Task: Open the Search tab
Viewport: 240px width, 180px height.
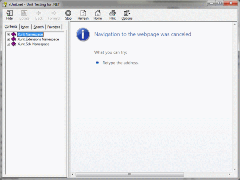Action: [x=38, y=27]
